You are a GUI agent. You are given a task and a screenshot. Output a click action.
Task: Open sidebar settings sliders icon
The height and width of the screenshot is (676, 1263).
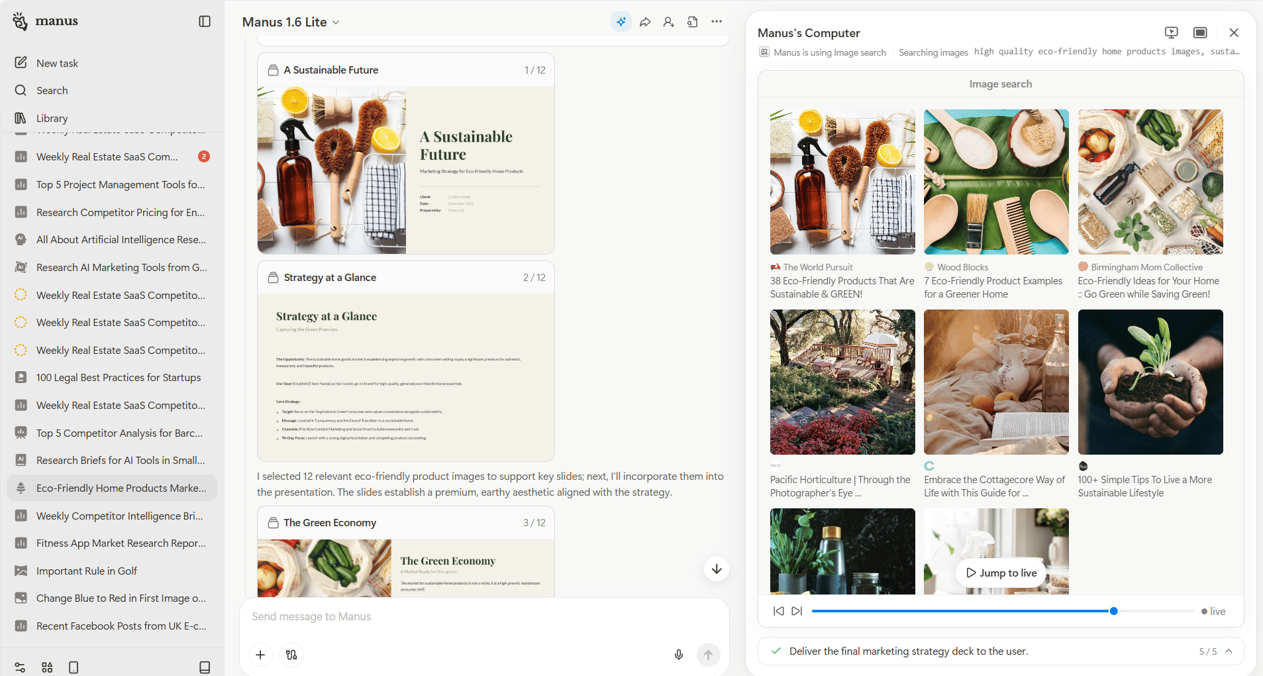tap(20, 667)
